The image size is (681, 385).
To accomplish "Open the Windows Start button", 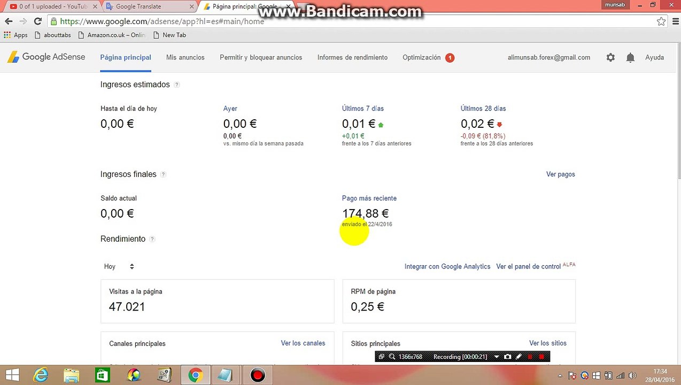I will pyautogui.click(x=12, y=375).
